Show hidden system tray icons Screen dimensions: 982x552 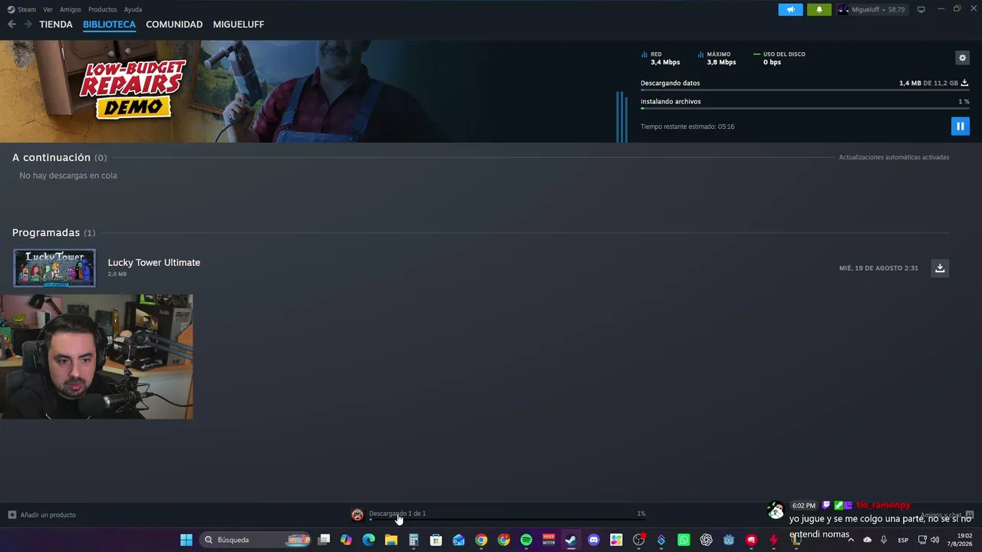(851, 540)
